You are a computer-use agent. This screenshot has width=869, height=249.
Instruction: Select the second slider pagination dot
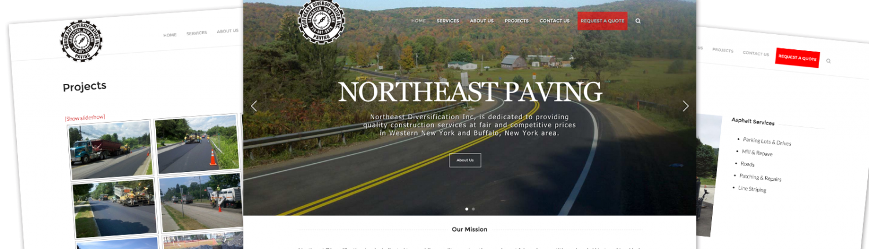(473, 209)
